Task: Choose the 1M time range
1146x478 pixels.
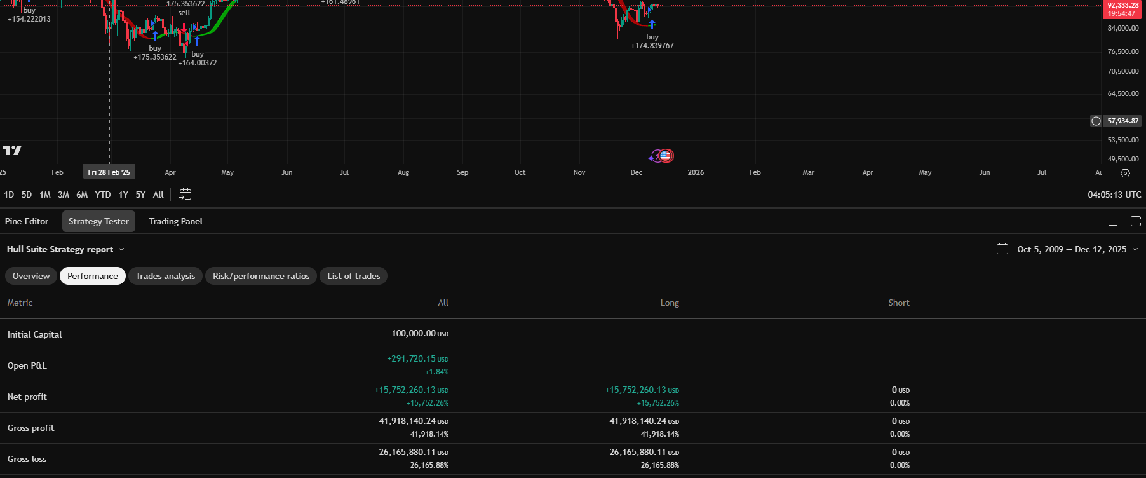Action: [x=45, y=195]
